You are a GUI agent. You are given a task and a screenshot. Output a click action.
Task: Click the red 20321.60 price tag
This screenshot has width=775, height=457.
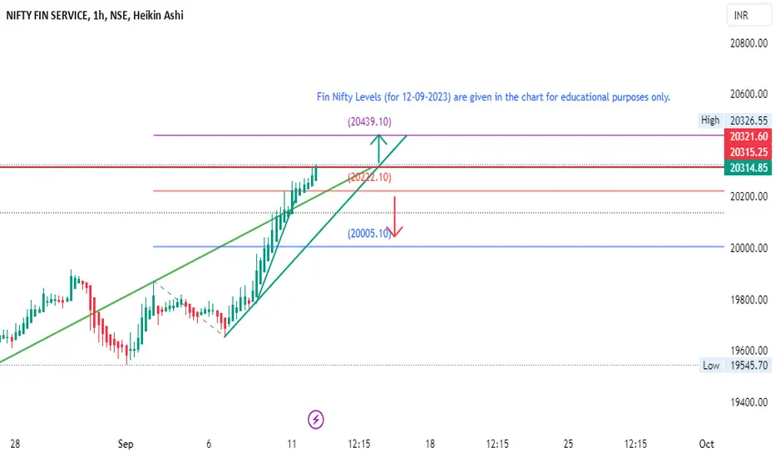748,136
